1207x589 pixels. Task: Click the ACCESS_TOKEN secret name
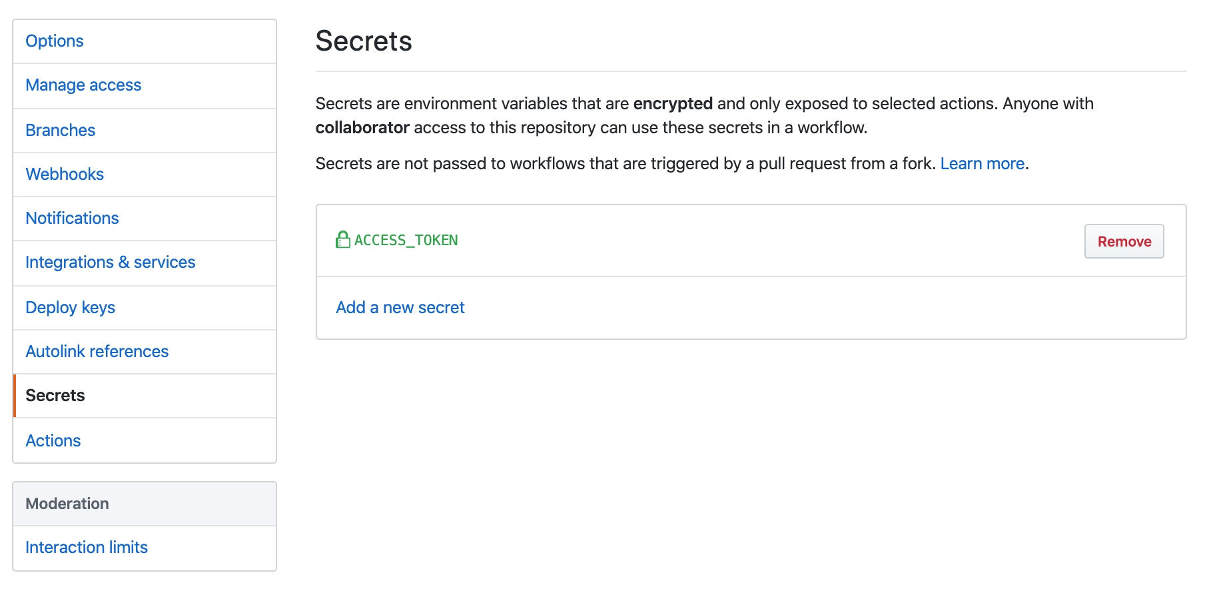pos(406,240)
